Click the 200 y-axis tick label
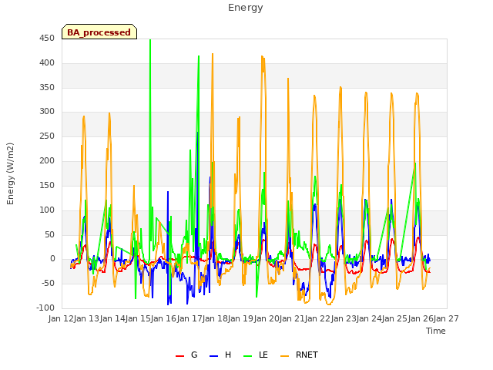 47,161
